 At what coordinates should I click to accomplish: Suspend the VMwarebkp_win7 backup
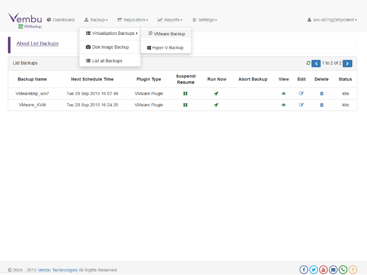185,93
